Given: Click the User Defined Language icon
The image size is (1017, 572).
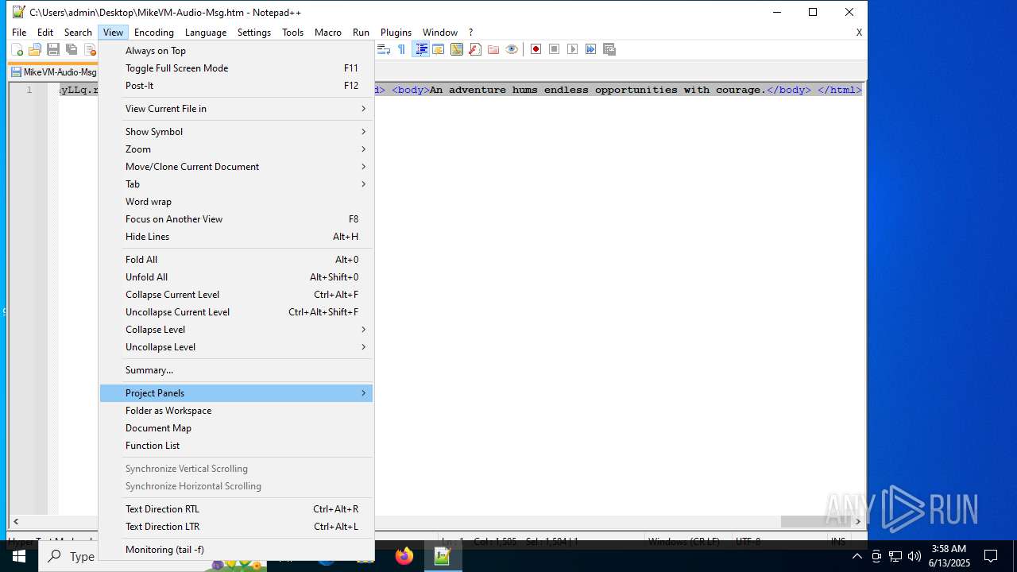Looking at the screenshot, I should (439, 49).
